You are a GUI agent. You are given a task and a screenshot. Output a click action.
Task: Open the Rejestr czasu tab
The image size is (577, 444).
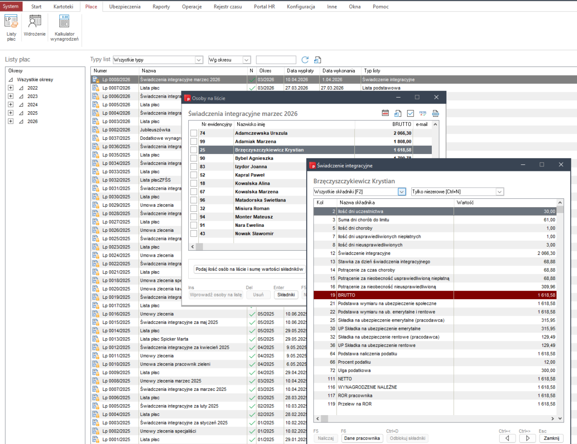(228, 6)
